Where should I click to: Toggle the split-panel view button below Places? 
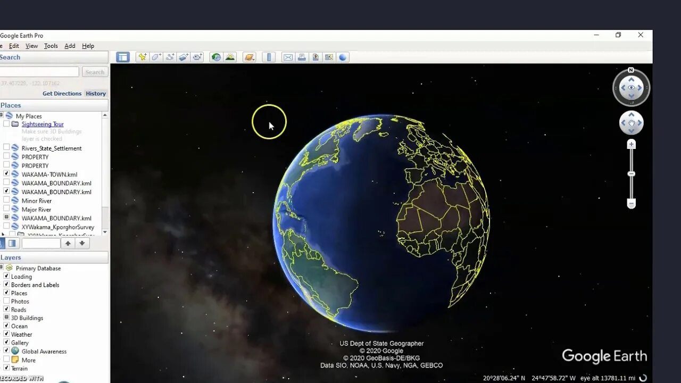[12, 243]
